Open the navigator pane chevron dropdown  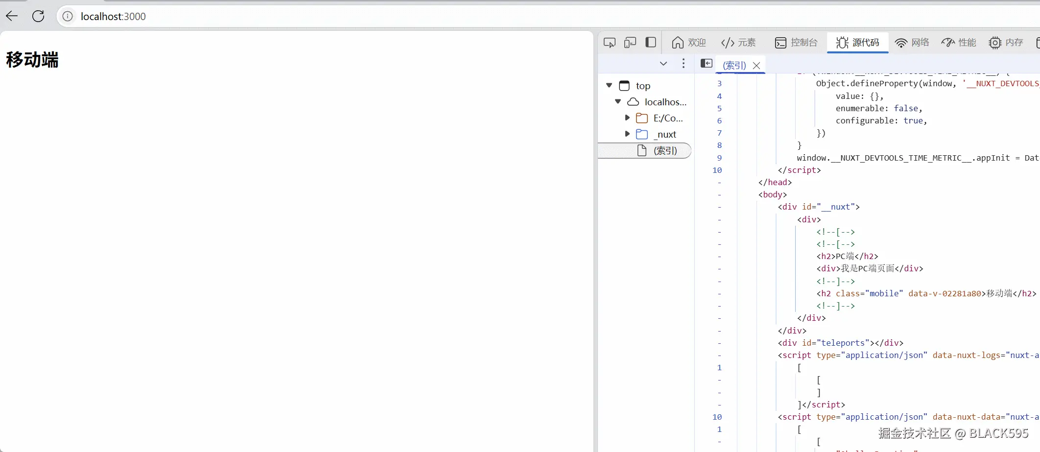tap(663, 64)
